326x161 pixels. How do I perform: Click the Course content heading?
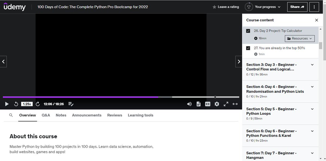pyautogui.click(x=260, y=20)
